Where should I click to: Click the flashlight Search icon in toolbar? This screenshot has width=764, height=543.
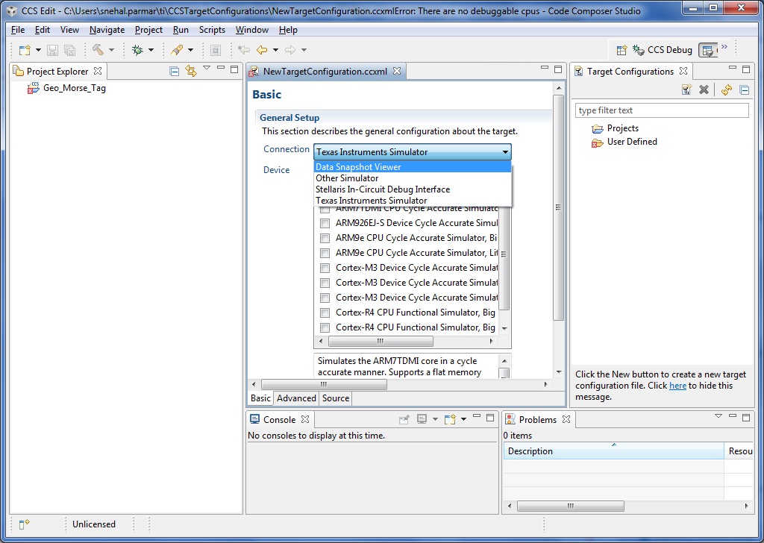click(x=178, y=50)
